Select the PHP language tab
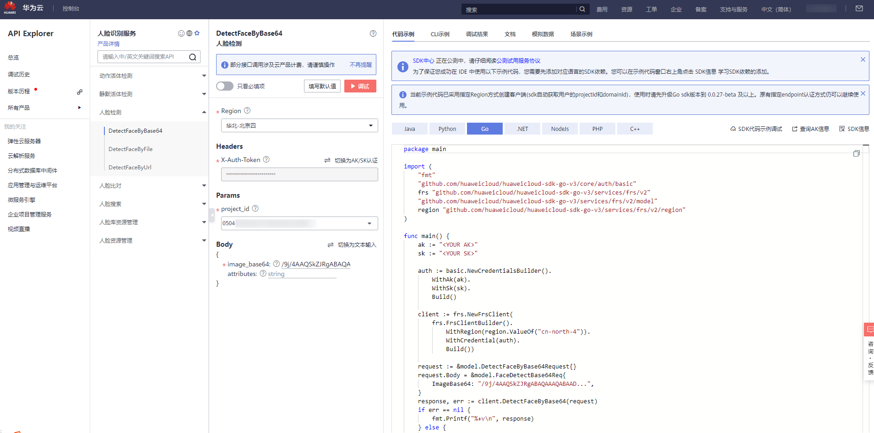Image resolution: width=874 pixels, height=433 pixels. (597, 129)
